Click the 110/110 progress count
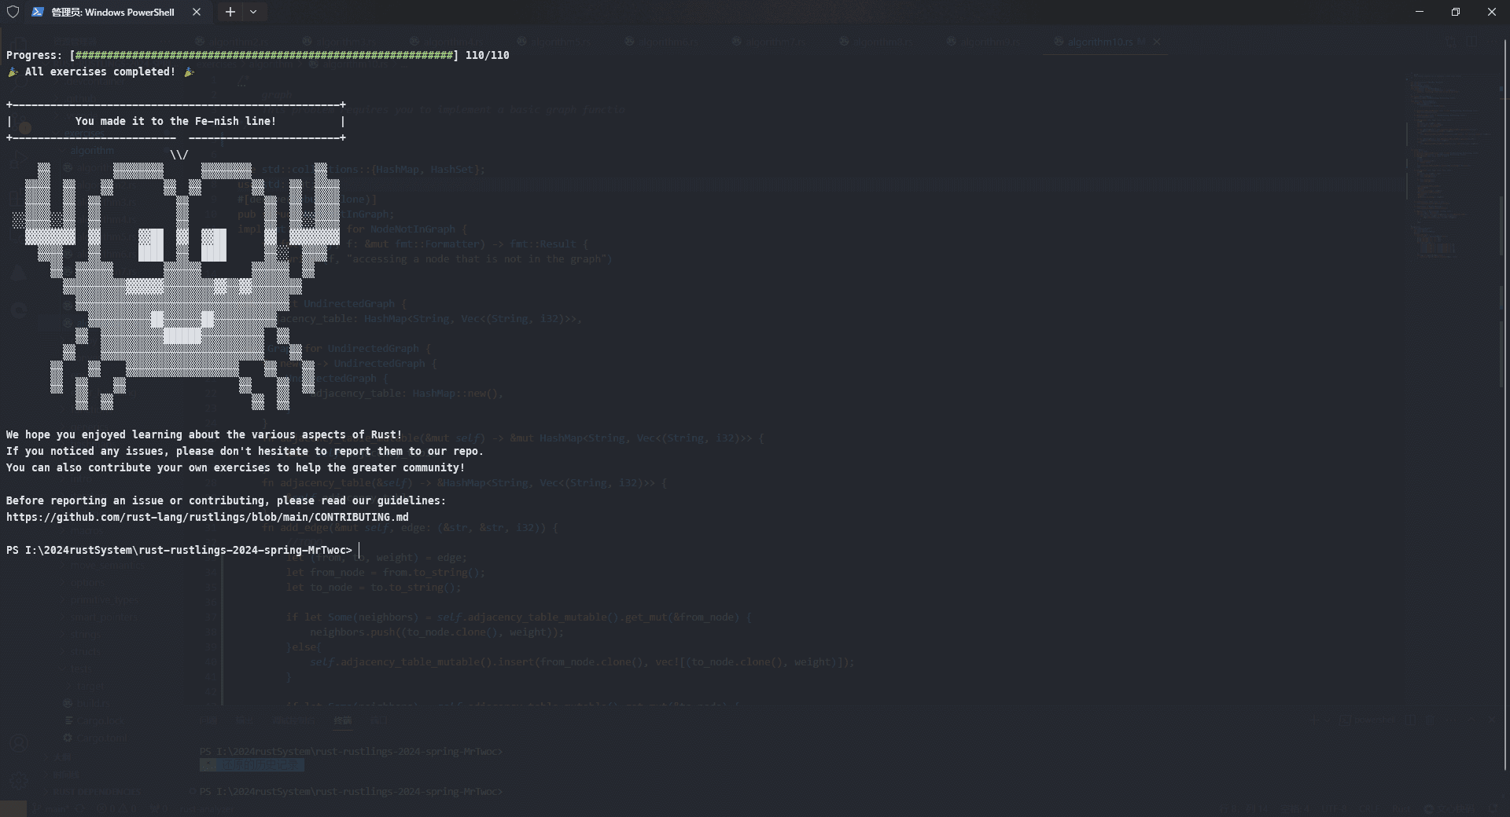The height and width of the screenshot is (817, 1510). point(487,55)
